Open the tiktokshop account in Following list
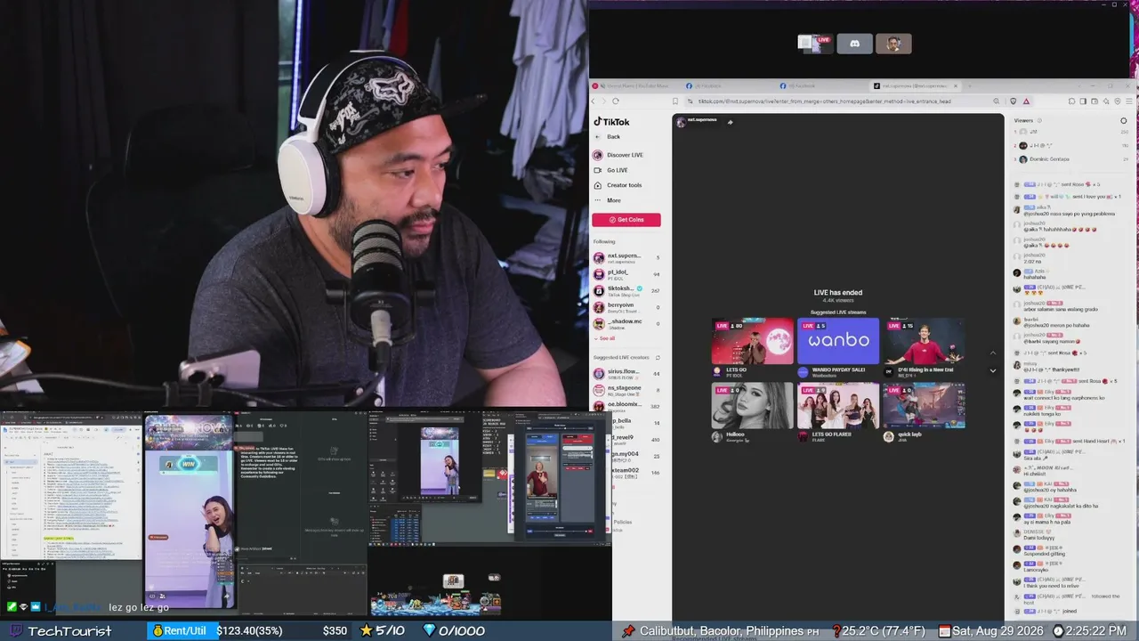This screenshot has height=641, width=1139. (626, 291)
